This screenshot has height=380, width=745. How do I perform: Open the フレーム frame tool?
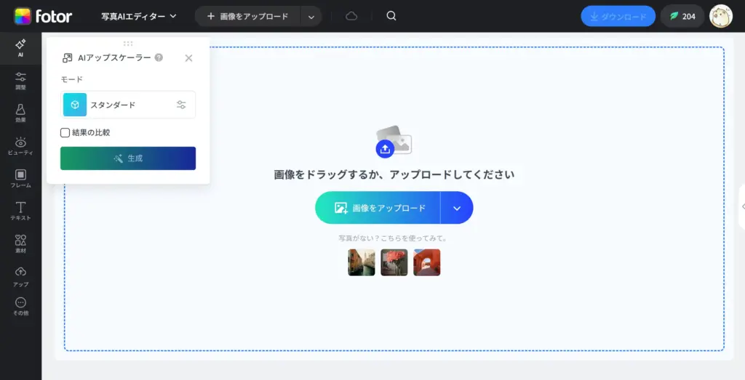20,179
